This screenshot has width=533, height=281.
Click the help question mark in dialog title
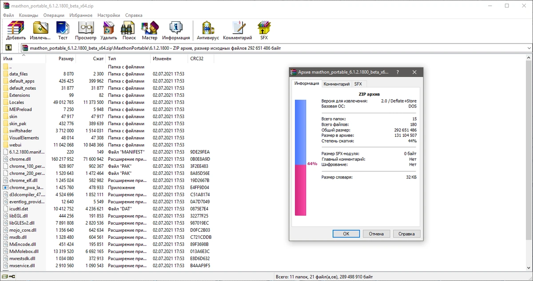click(398, 72)
